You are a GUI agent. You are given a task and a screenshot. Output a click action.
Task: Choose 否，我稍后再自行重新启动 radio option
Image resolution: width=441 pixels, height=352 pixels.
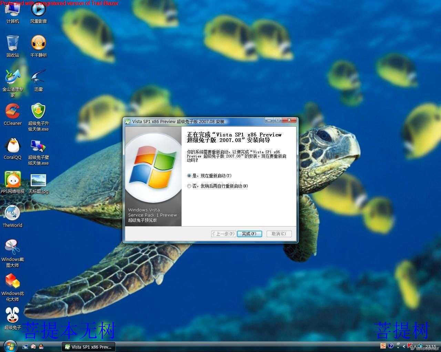189,186
